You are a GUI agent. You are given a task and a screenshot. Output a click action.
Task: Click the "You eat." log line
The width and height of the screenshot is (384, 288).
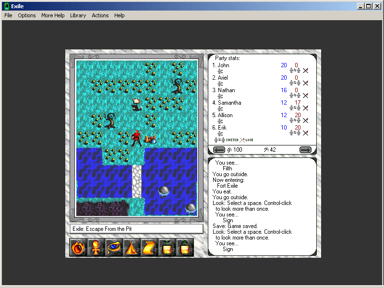(222, 192)
